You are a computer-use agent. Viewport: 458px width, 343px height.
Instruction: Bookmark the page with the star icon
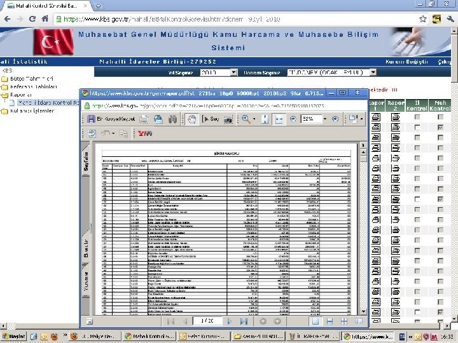click(x=422, y=19)
